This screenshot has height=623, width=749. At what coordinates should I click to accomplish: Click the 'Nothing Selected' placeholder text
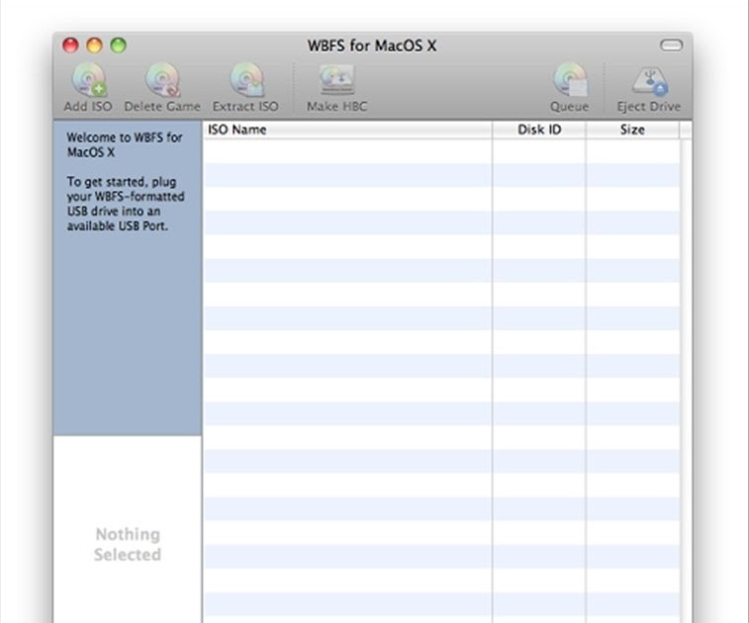click(128, 544)
